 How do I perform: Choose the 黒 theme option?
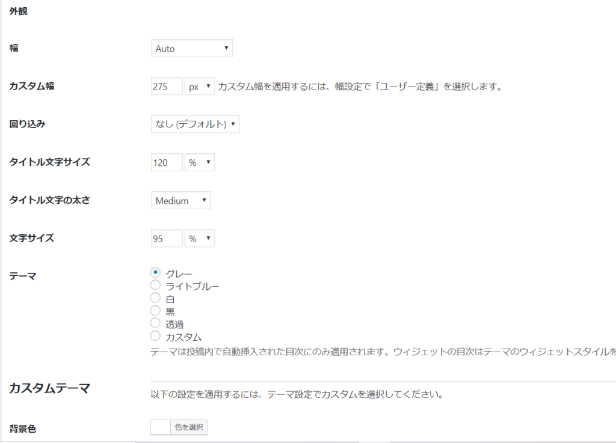click(155, 310)
